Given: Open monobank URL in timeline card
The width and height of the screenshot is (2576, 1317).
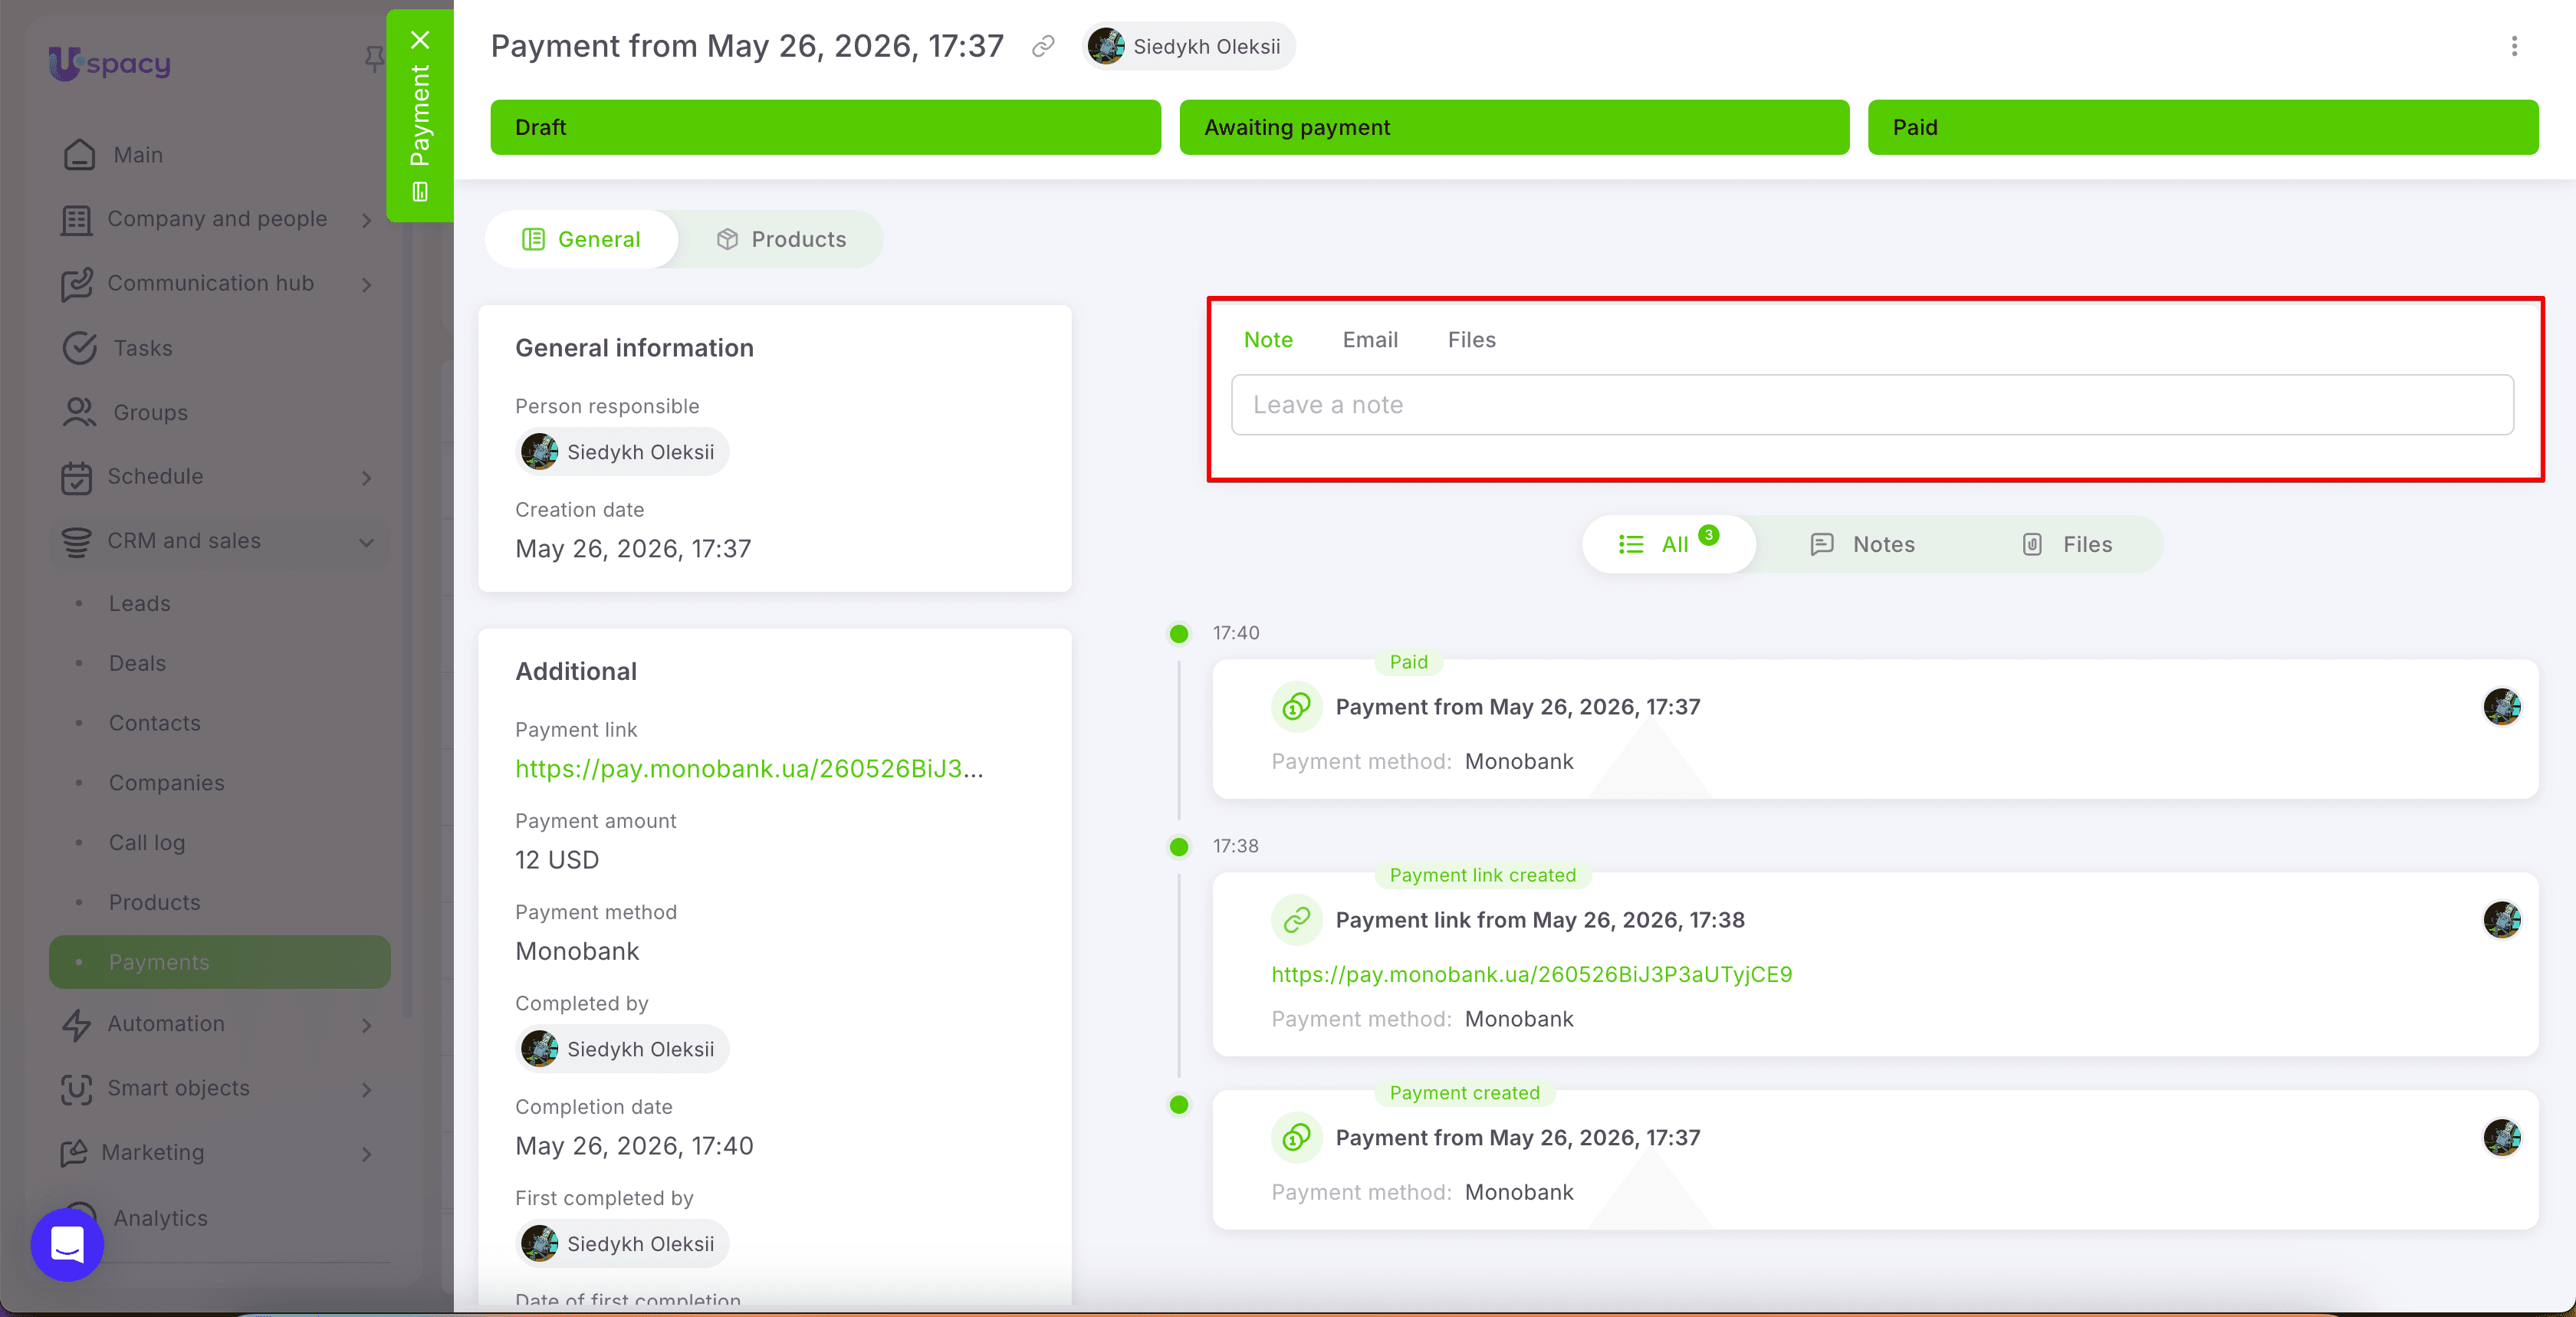Looking at the screenshot, I should (1532, 975).
